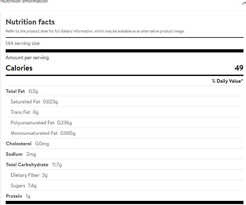
Task: Click the Saturated Fat row
Action: coord(34,102)
